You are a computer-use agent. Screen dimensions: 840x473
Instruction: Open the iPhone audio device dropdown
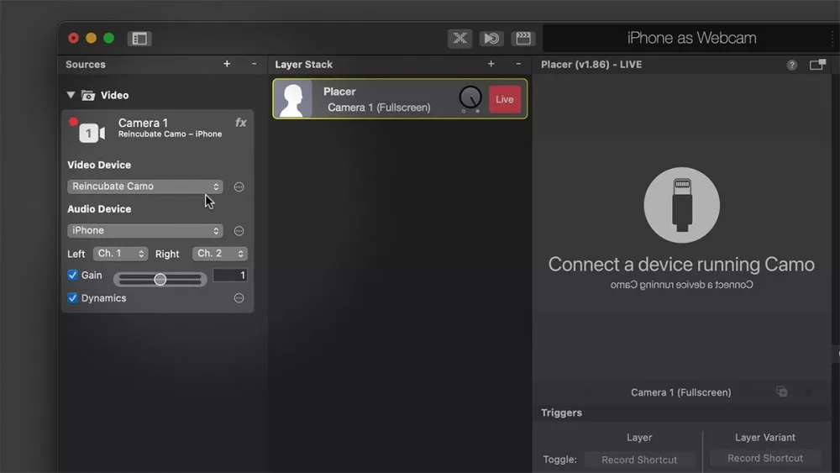point(144,230)
